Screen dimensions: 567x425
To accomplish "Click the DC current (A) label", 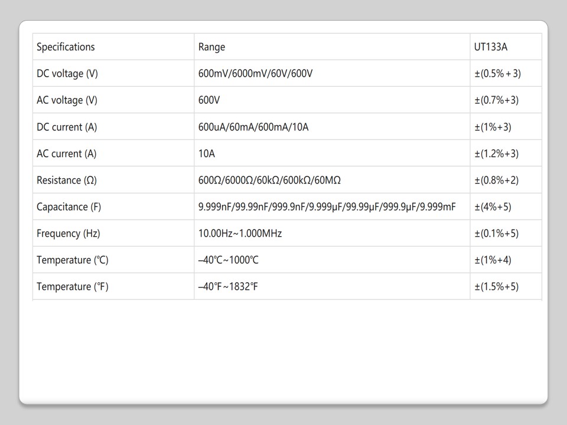I will pos(67,127).
